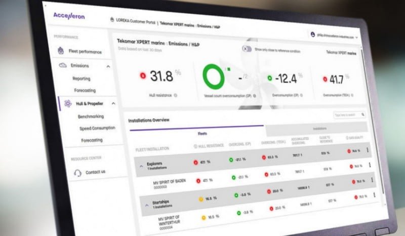Open Benchmarking under Hull & Propeller

point(91,116)
